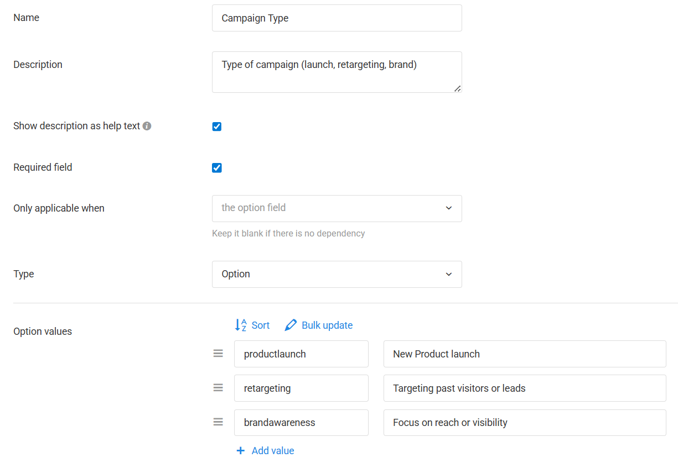678x463 pixels.
Task: Toggle the Required field checkbox
Action: [217, 168]
